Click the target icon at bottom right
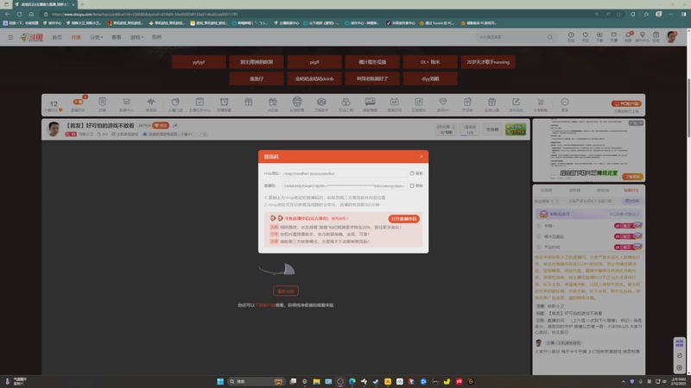The width and height of the screenshot is (691, 388). click(x=679, y=367)
